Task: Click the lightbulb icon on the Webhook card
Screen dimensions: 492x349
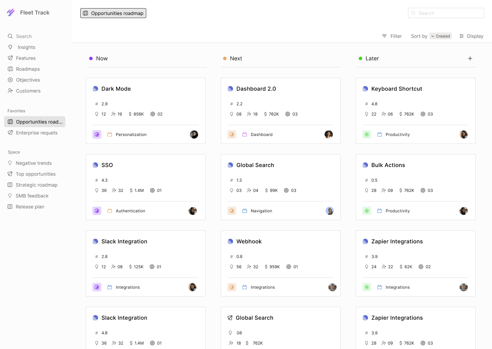Action: click(x=232, y=267)
